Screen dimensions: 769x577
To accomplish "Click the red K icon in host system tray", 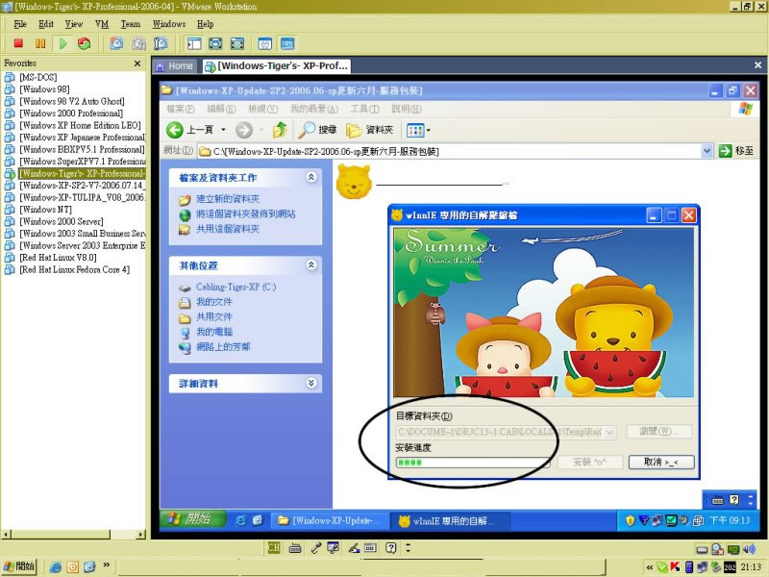I will click(x=676, y=567).
